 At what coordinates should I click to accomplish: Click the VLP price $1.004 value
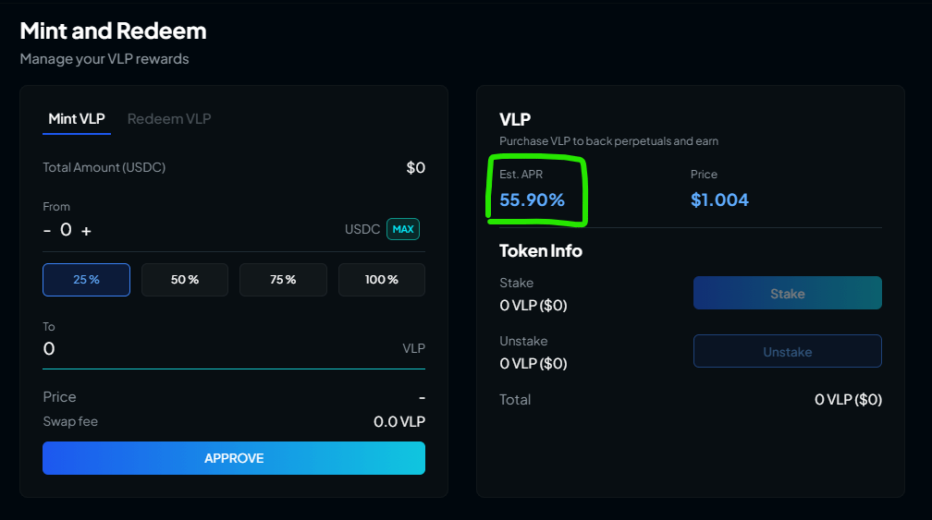[719, 200]
